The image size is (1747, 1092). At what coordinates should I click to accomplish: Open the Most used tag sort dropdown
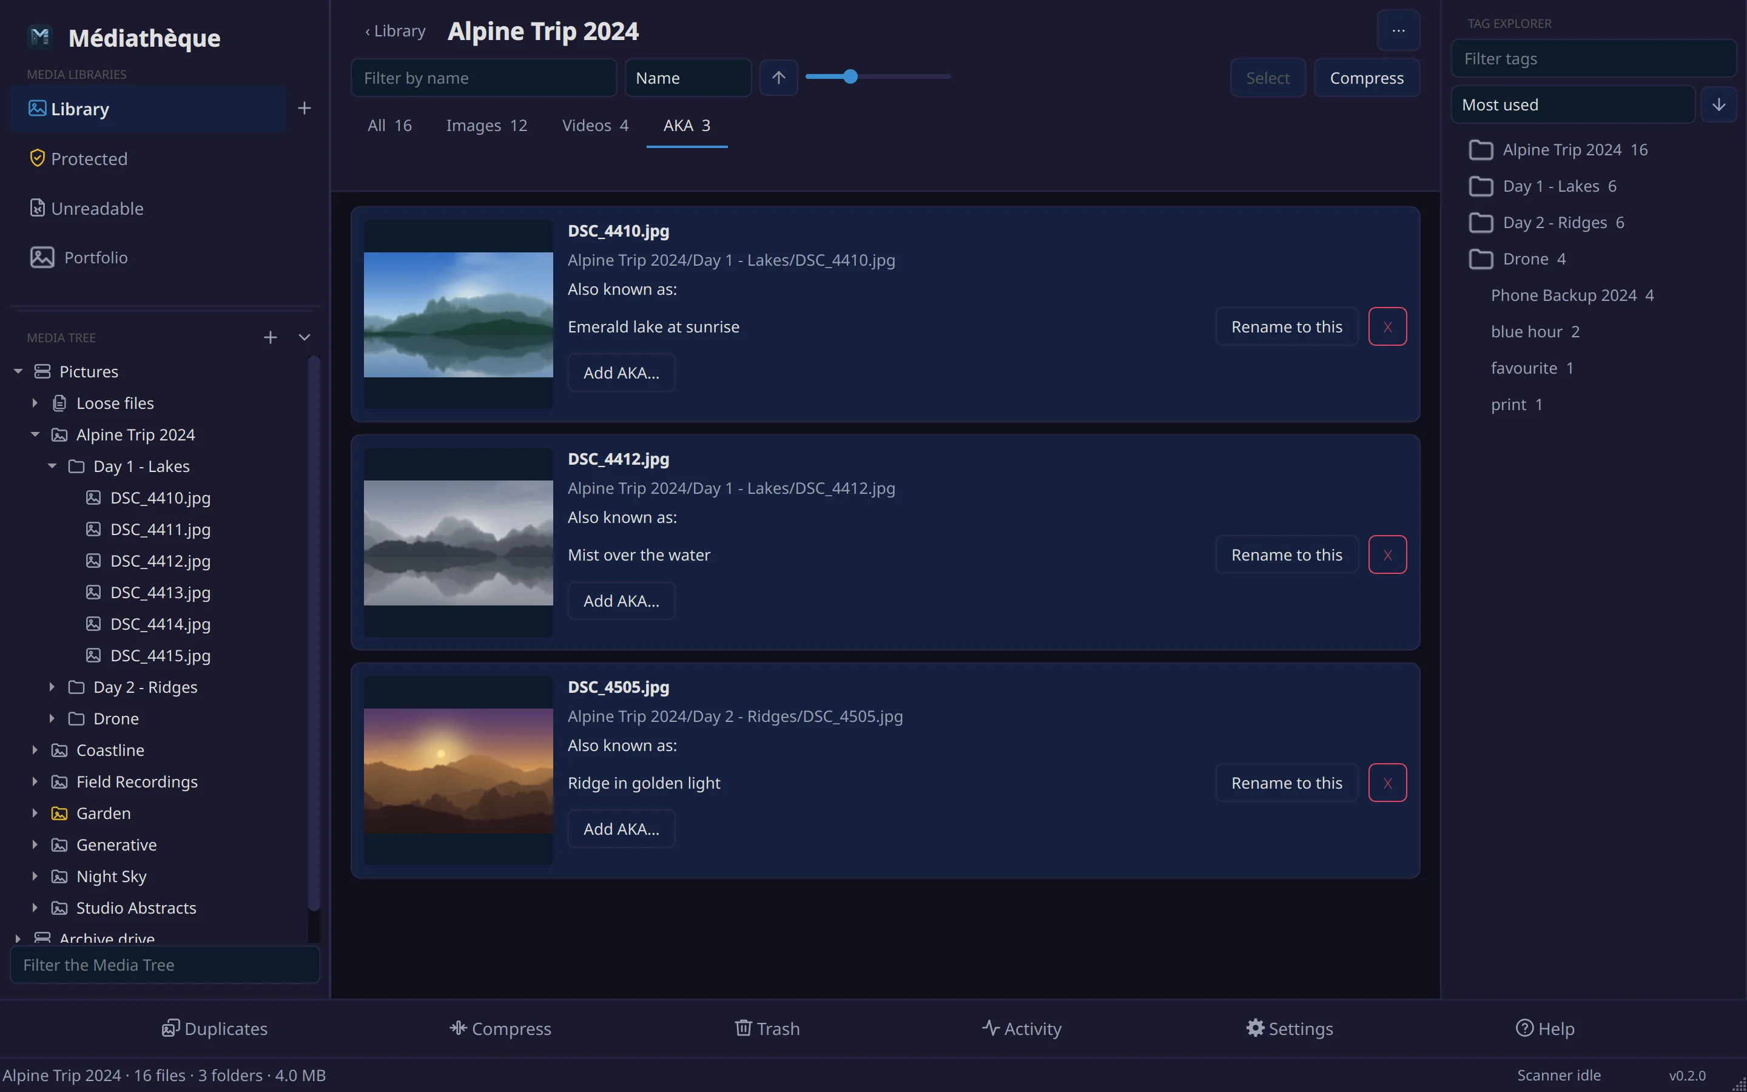point(1572,105)
